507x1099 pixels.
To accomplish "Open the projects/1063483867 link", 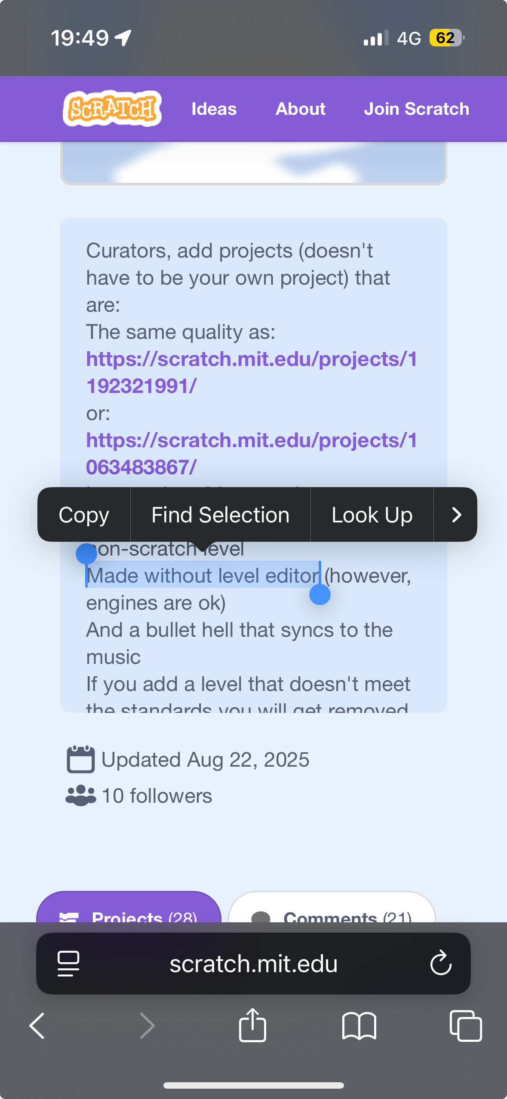I will pyautogui.click(x=252, y=454).
